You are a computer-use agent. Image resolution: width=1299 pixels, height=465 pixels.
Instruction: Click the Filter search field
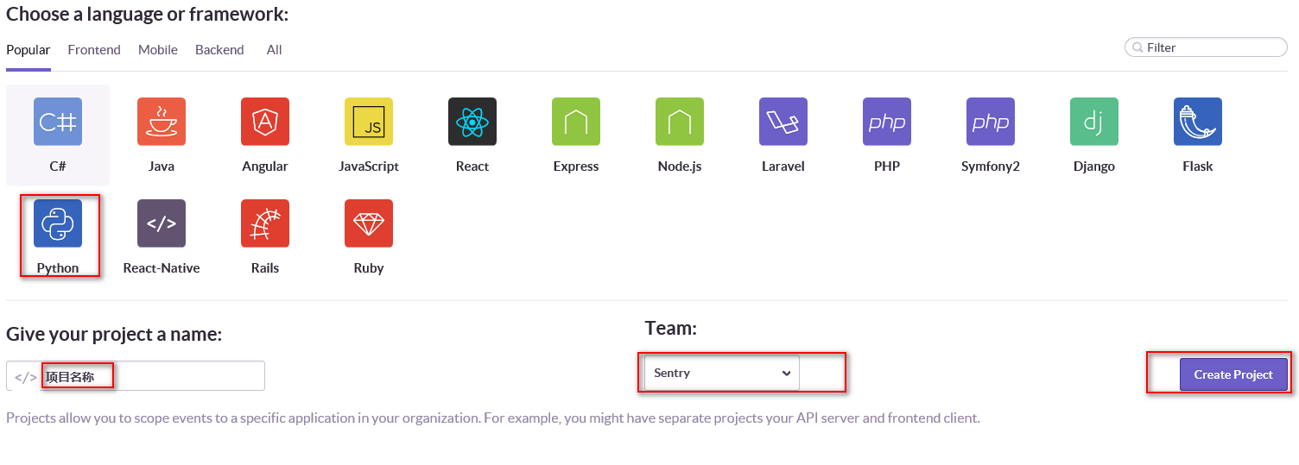click(x=1206, y=47)
